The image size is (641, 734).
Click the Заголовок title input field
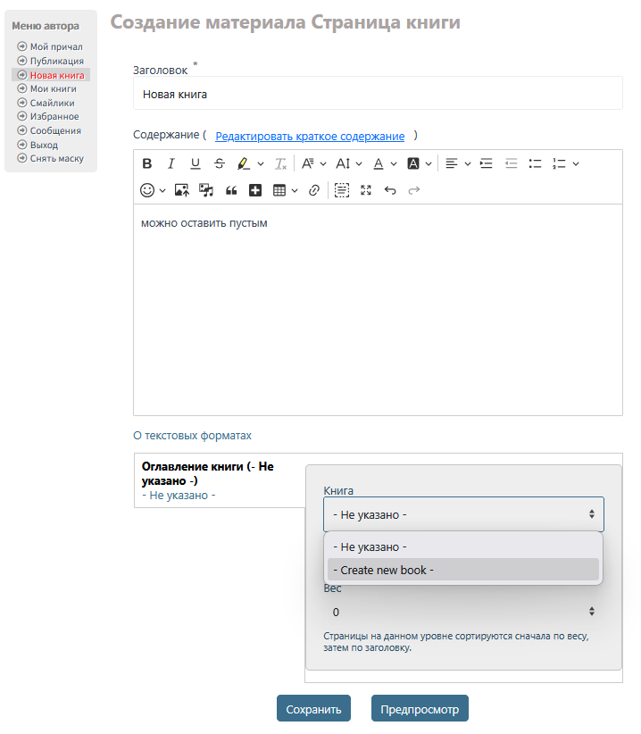click(378, 94)
